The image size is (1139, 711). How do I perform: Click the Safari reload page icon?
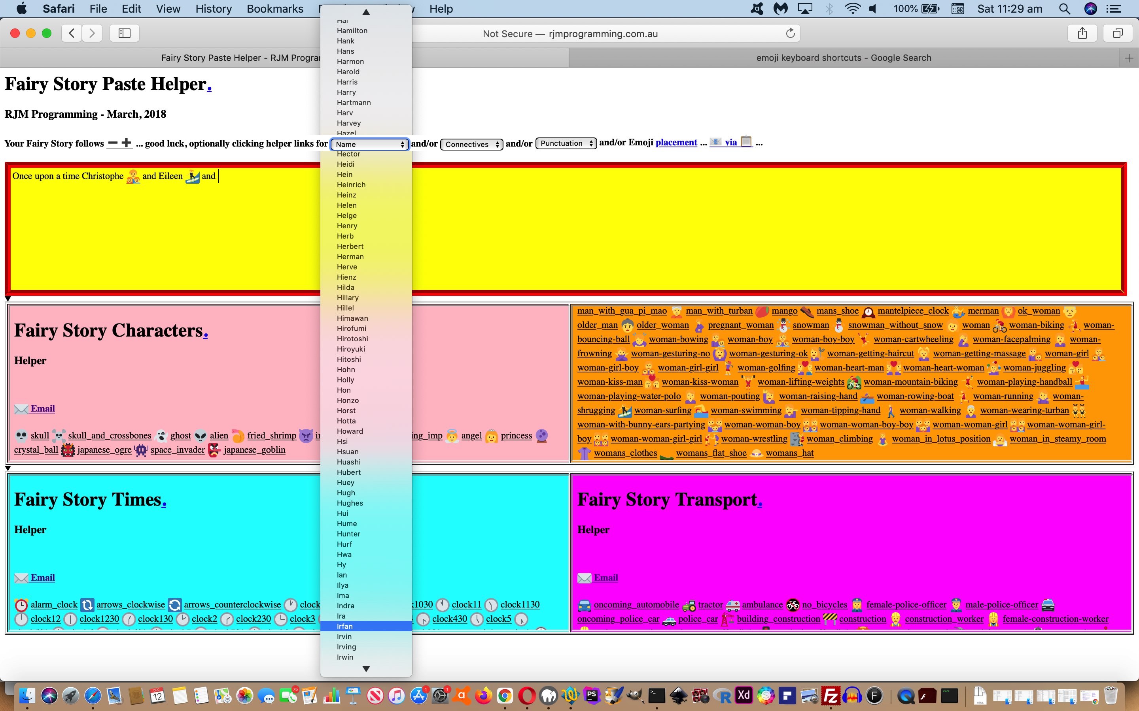pyautogui.click(x=790, y=34)
